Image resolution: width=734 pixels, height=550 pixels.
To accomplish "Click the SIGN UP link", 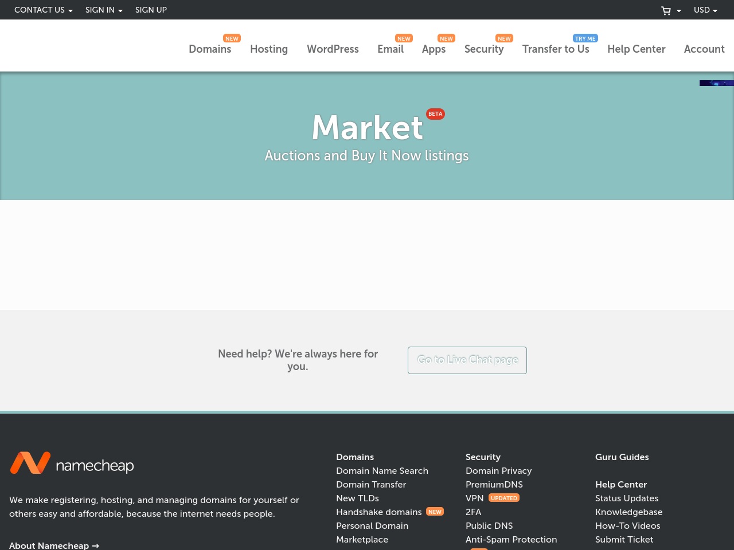I will pyautogui.click(x=151, y=10).
